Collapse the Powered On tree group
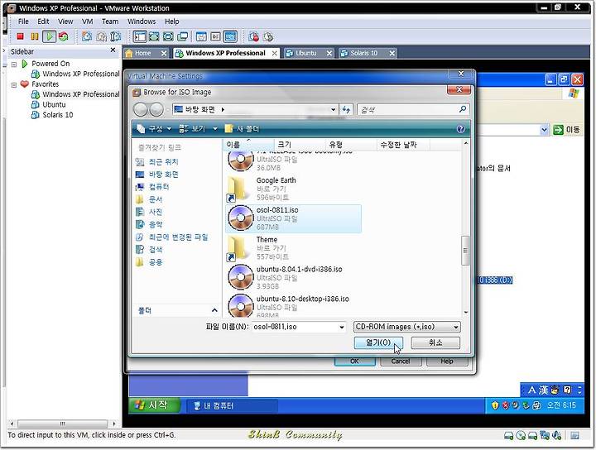The height and width of the screenshot is (450, 596). [14, 65]
